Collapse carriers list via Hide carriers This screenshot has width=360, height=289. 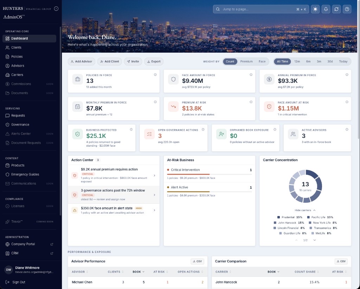coord(305,210)
